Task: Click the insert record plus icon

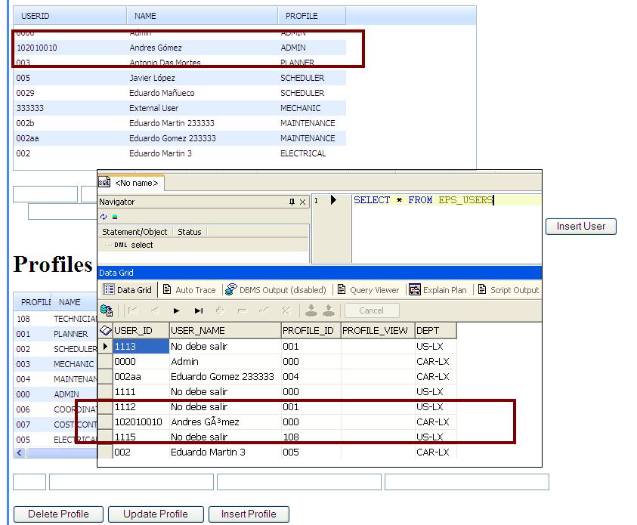Action: tap(220, 310)
